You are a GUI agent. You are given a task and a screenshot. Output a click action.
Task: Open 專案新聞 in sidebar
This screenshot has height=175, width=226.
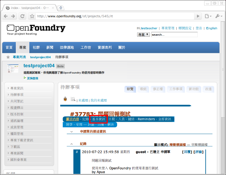coord(17,153)
